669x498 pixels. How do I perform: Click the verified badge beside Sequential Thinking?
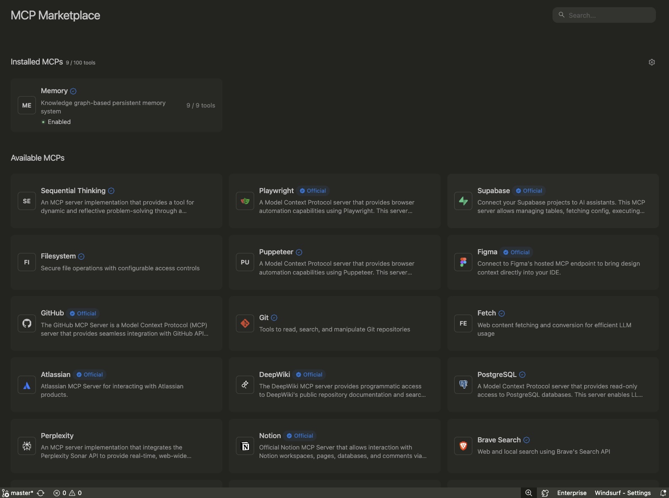click(111, 191)
